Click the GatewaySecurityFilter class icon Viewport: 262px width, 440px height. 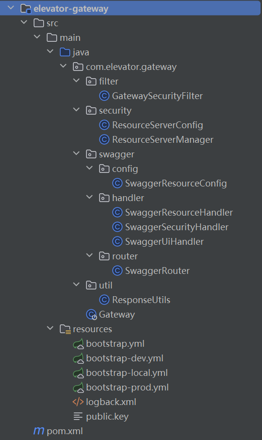[x=104, y=96]
